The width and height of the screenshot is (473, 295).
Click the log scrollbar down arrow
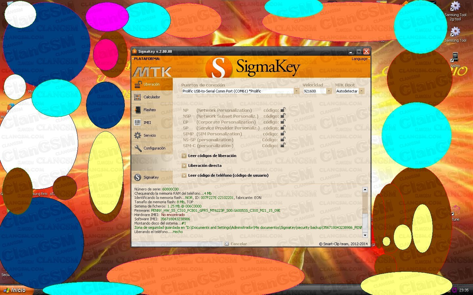click(x=365, y=235)
